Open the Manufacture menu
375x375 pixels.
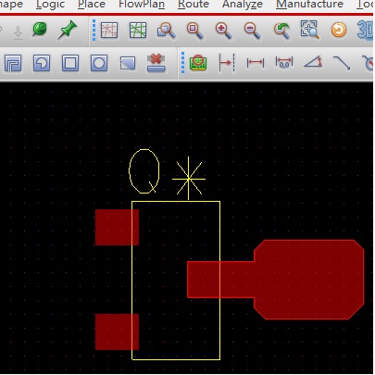pos(309,5)
